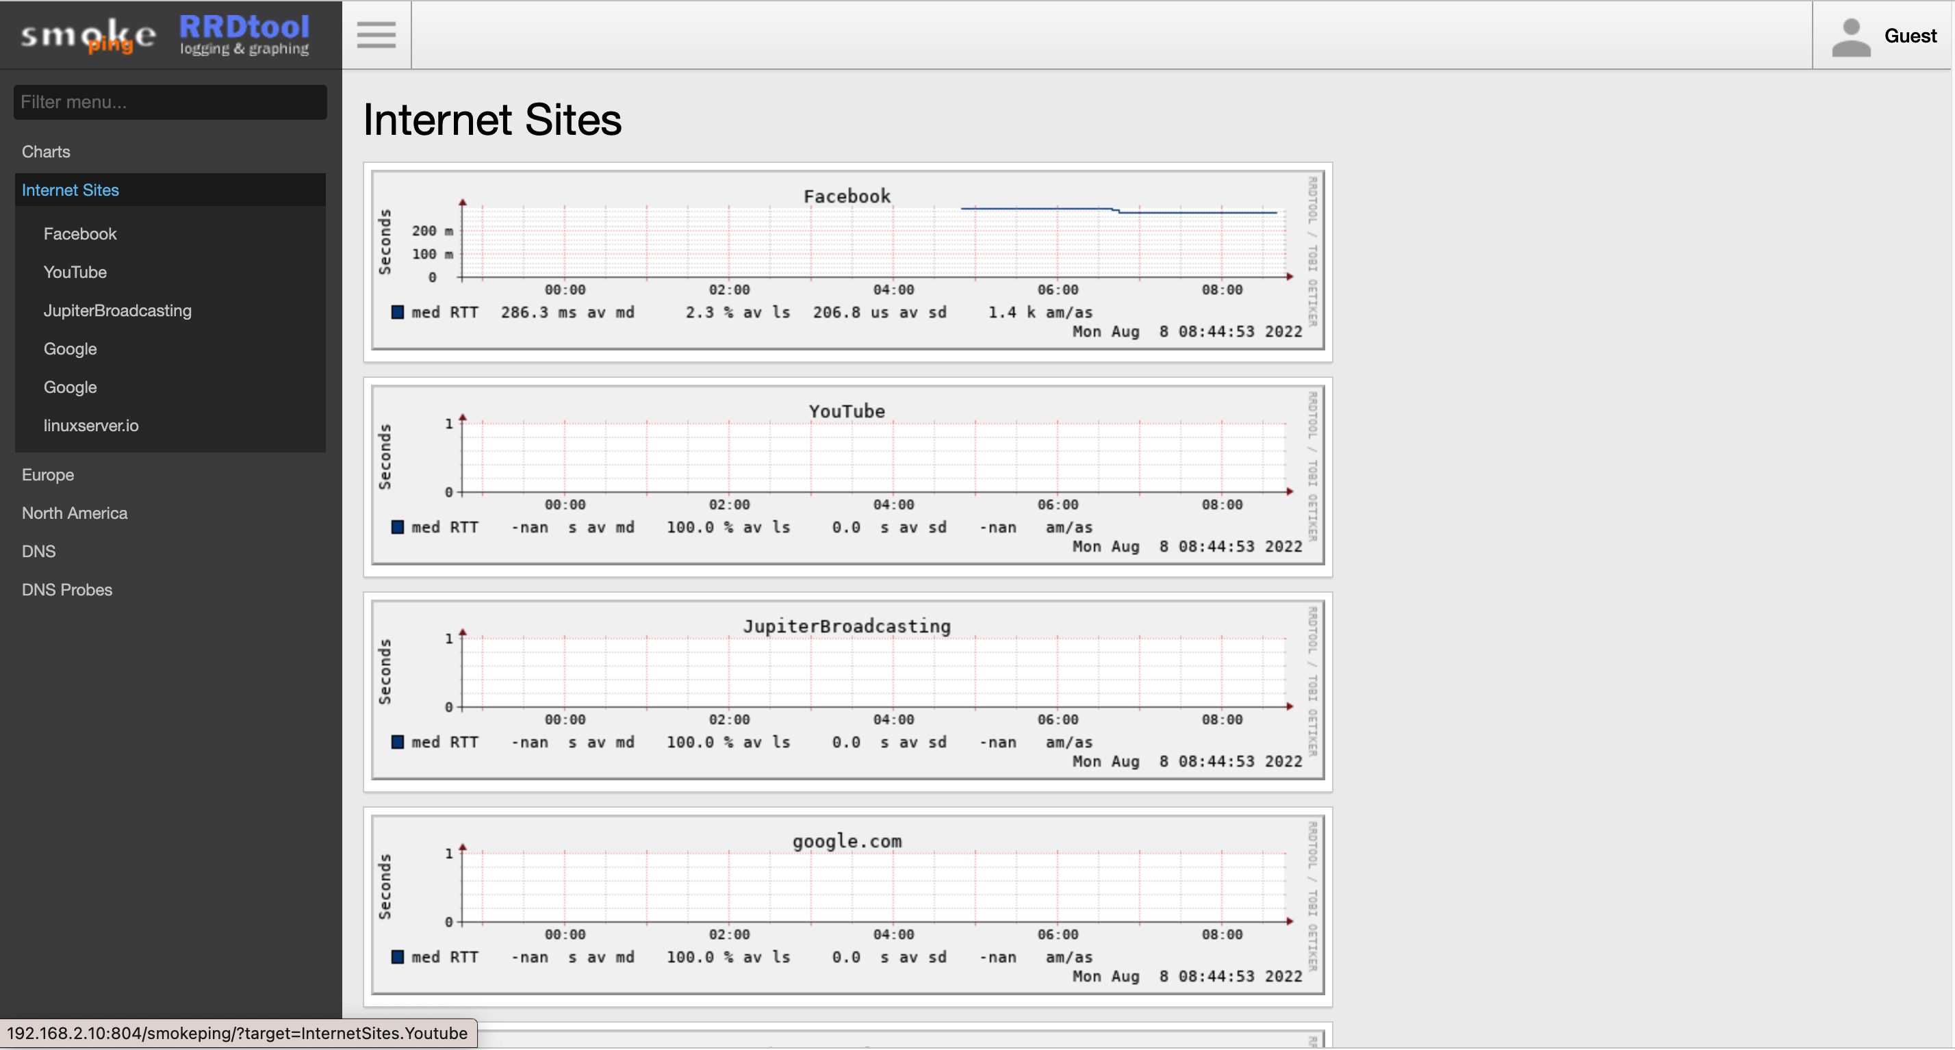Viewport: 1955px width, 1050px height.
Task: Open the JupiterBroadcasting latency graph
Action: coord(847,690)
